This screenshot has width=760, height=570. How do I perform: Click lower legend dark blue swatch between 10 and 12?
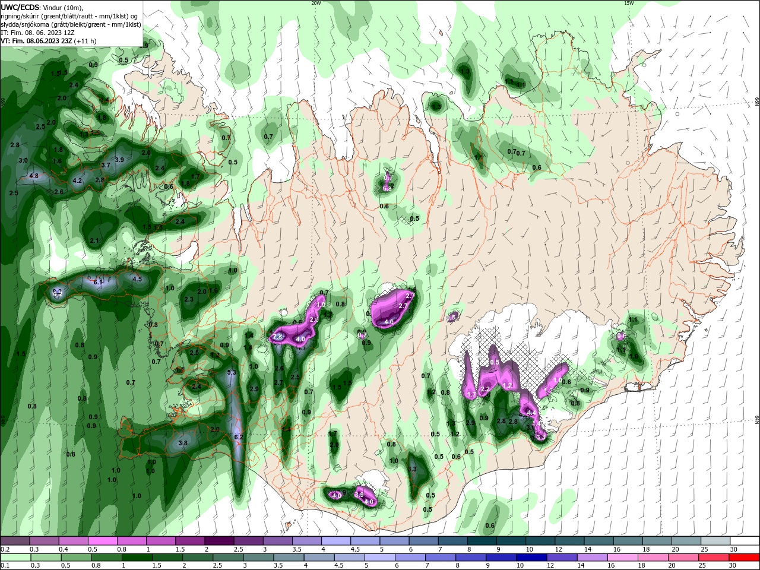coord(531,558)
